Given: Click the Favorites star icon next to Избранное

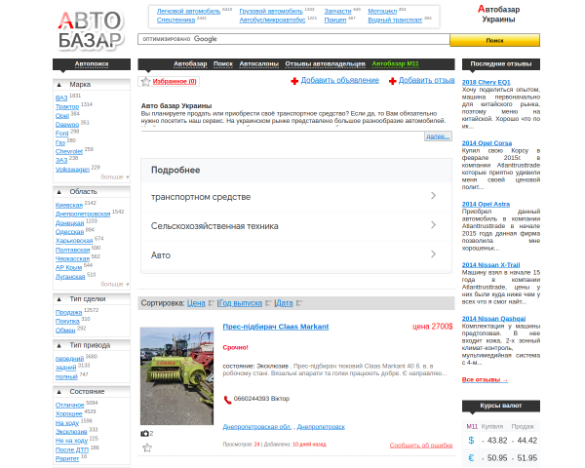Looking at the screenshot, I should [145, 81].
